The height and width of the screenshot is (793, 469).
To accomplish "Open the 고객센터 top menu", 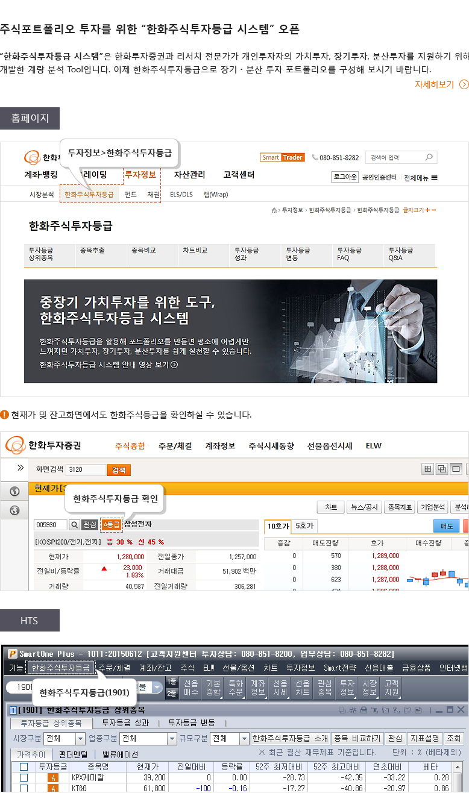I will 239,175.
